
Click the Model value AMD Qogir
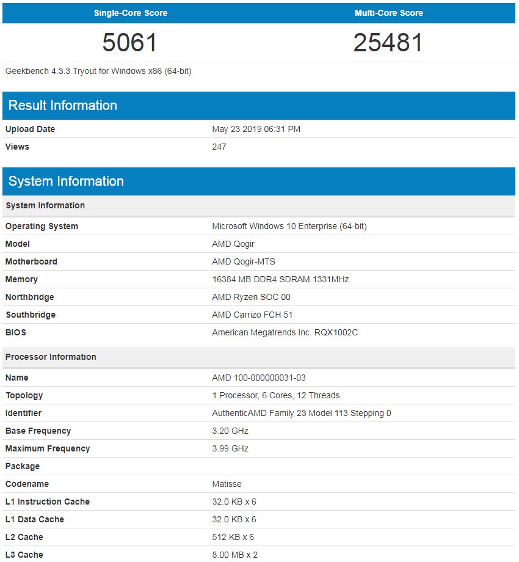tap(233, 244)
